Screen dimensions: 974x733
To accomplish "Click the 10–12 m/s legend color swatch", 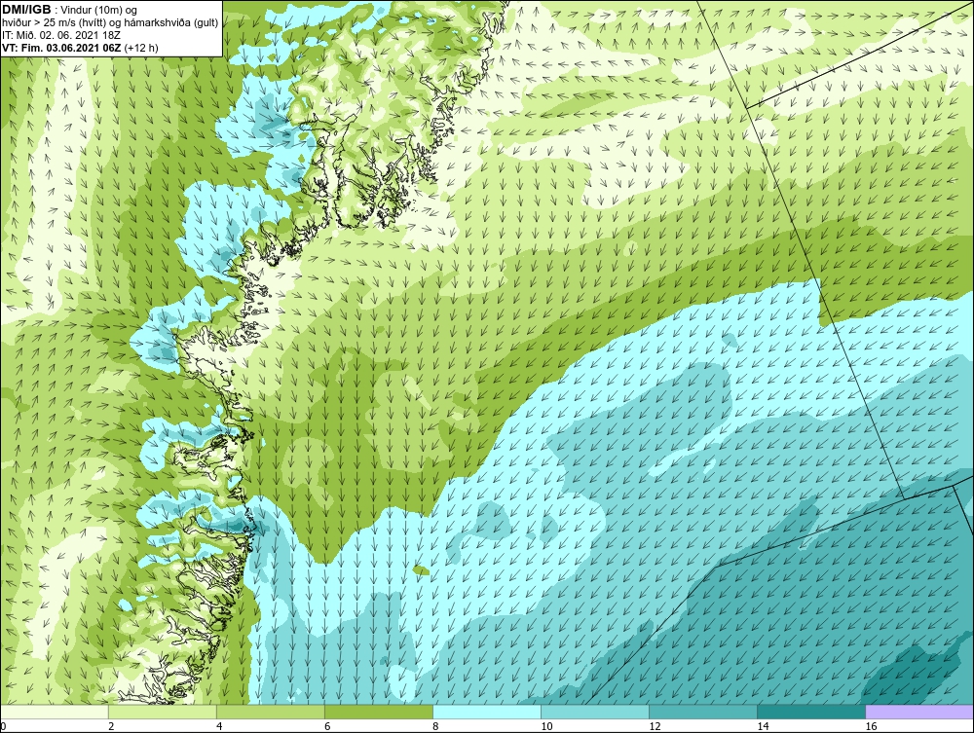I will pos(595,712).
